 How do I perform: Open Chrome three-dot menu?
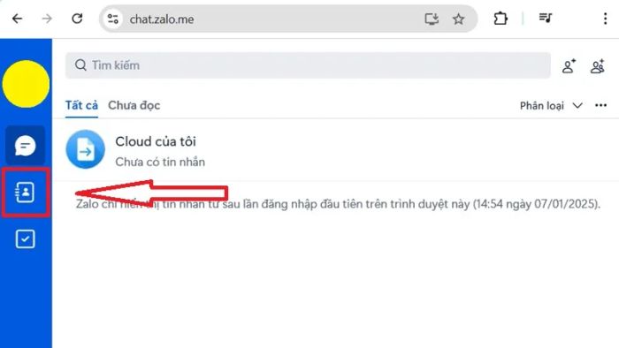pyautogui.click(x=605, y=19)
